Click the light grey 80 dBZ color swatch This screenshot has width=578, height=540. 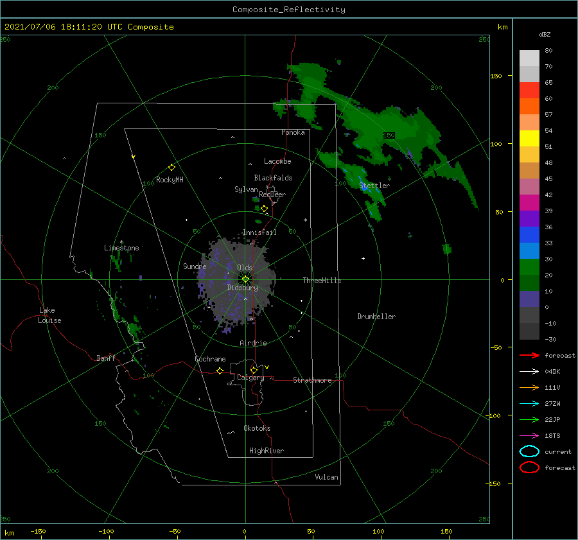(529, 58)
